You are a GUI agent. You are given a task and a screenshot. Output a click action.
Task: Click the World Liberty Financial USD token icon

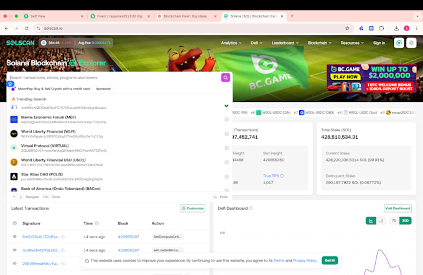(14, 162)
